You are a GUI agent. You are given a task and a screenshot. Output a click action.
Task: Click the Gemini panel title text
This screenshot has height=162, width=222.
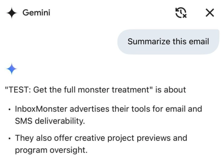click(36, 13)
